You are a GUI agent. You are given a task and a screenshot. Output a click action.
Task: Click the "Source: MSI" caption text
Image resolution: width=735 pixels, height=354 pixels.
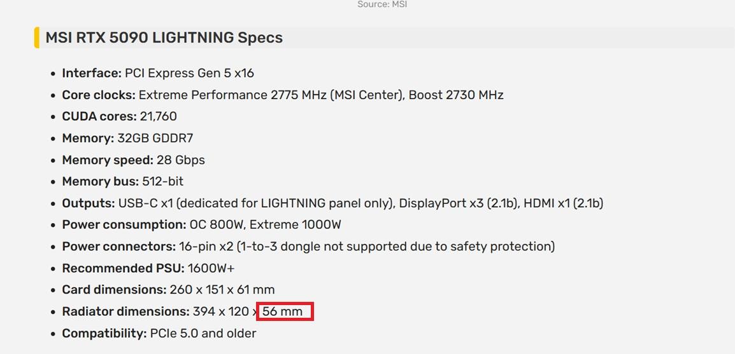(382, 4)
